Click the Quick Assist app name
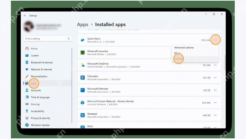 click(94, 38)
